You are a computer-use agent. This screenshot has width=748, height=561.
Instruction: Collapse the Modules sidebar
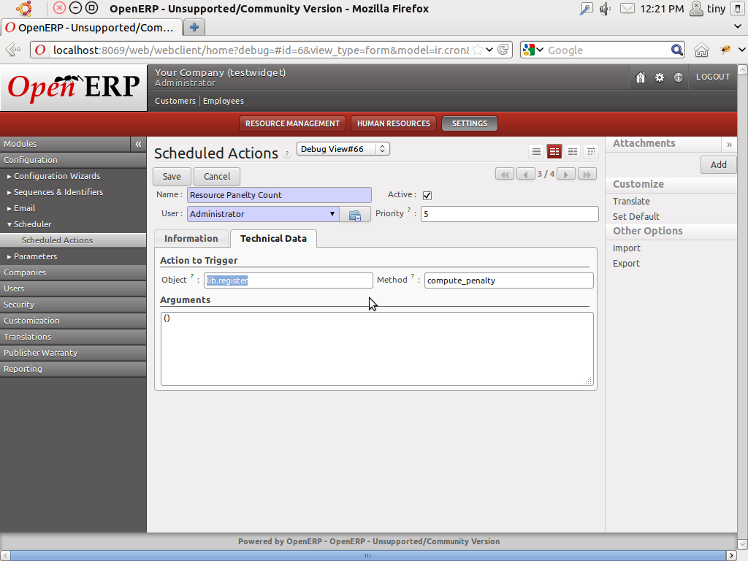pos(138,144)
